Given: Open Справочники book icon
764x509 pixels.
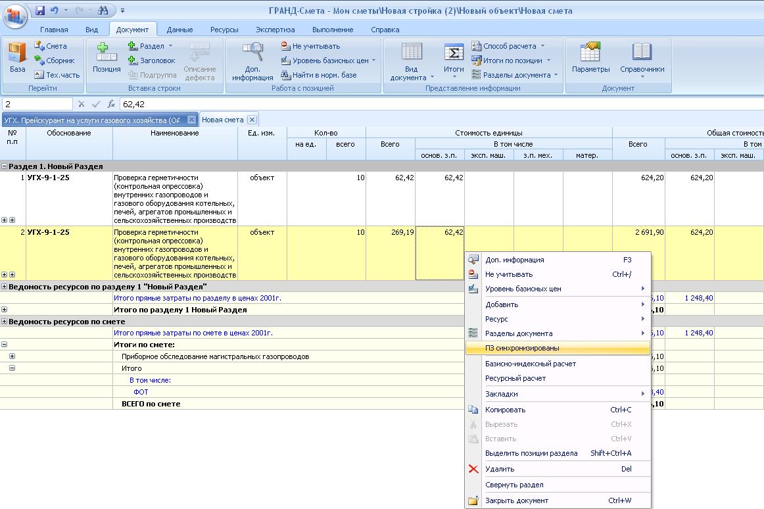Looking at the screenshot, I should pos(642,57).
